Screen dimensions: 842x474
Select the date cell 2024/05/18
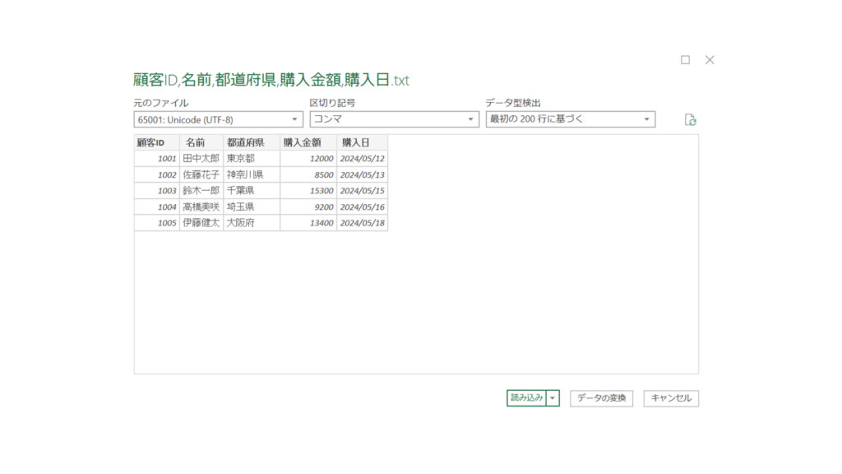click(x=362, y=223)
